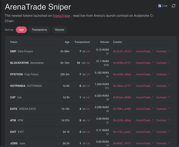
Task: Open ArenaTrade link for HOTPANDA row
Action: pyautogui.click(x=145, y=86)
